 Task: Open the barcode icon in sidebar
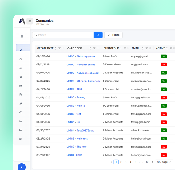pyautogui.click(x=21, y=86)
